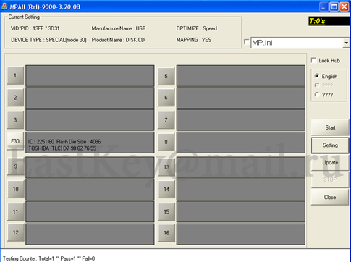Click the Testing Counter status bar text
Image resolution: width=351 pixels, height=262 pixels.
[48, 258]
